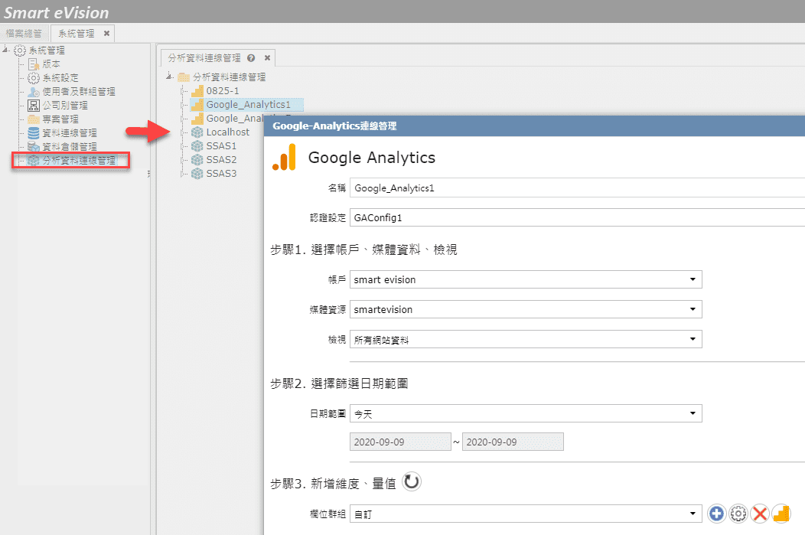
Task: Switch to the 檔案總管 tab
Action: point(24,34)
